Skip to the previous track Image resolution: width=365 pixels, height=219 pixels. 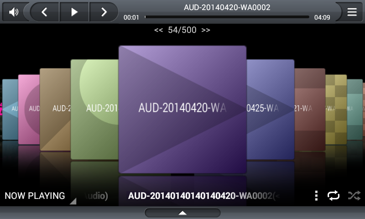(44, 12)
